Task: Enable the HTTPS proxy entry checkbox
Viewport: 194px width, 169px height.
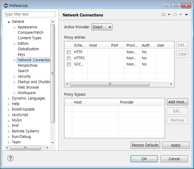Action: point(69,58)
